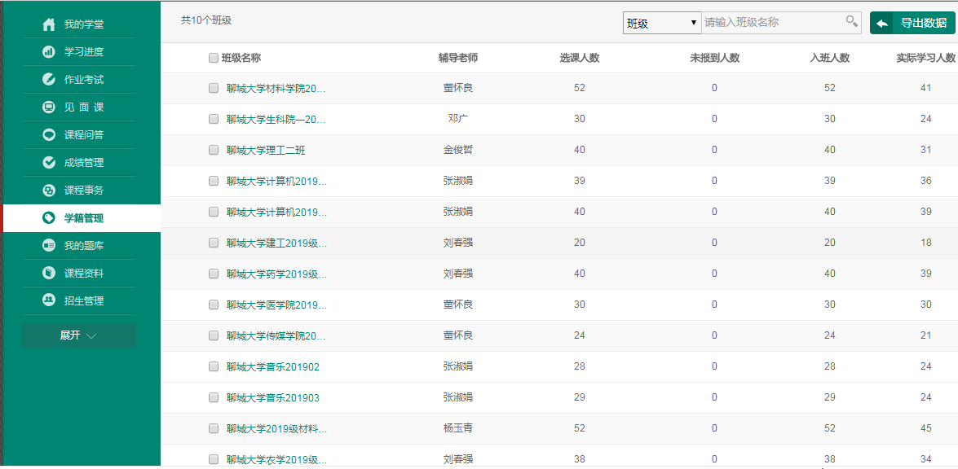Screen dimensions: 958x469
Task: Click the chat bubble icon for 课程问答
Action: [x=49, y=135]
